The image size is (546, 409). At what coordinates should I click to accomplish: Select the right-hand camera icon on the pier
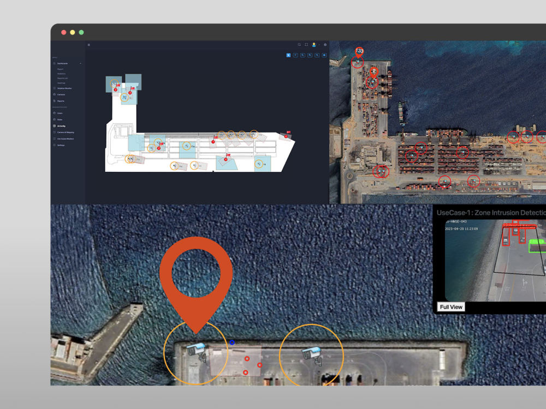(x=312, y=356)
